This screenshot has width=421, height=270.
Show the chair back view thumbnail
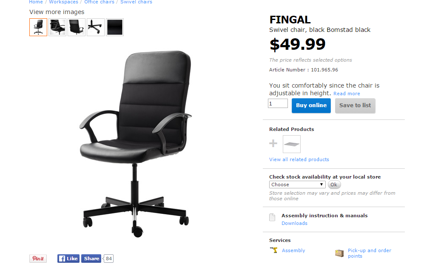(77, 27)
